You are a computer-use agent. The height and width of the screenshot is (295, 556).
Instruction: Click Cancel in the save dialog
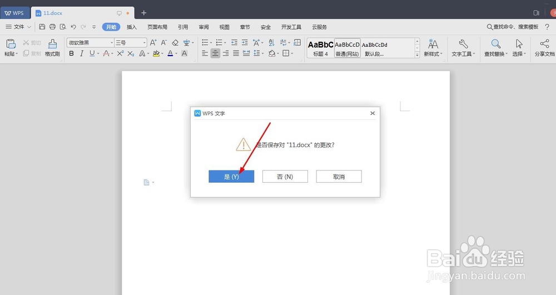[x=339, y=176]
